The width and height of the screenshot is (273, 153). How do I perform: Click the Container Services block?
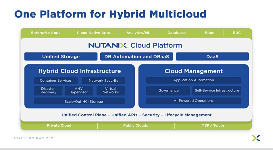pyautogui.click(x=56, y=81)
